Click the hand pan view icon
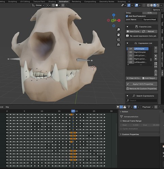 pos(118,34)
